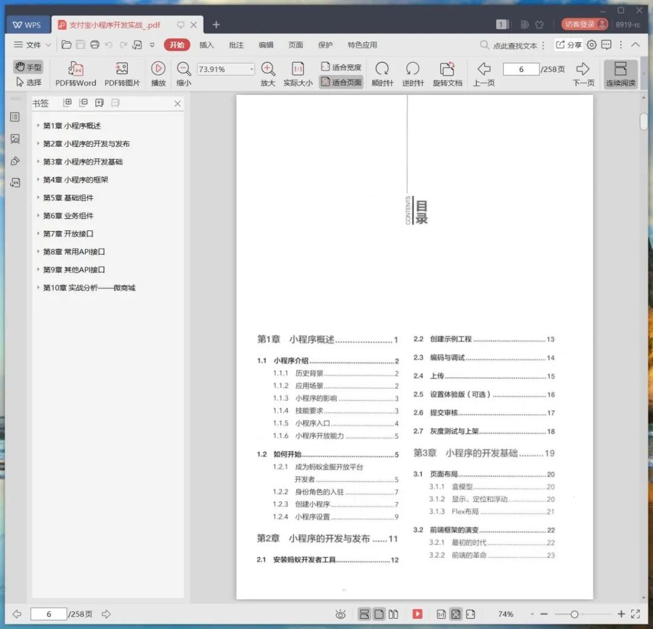The width and height of the screenshot is (653, 629).
Task: Toggle 连续阅读 continuous reading
Action: click(x=620, y=74)
